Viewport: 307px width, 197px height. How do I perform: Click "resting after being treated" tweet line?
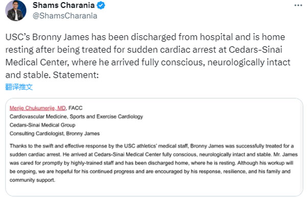coord(58,50)
